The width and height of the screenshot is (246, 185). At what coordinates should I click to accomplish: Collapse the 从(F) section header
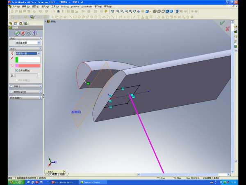pos(25,38)
